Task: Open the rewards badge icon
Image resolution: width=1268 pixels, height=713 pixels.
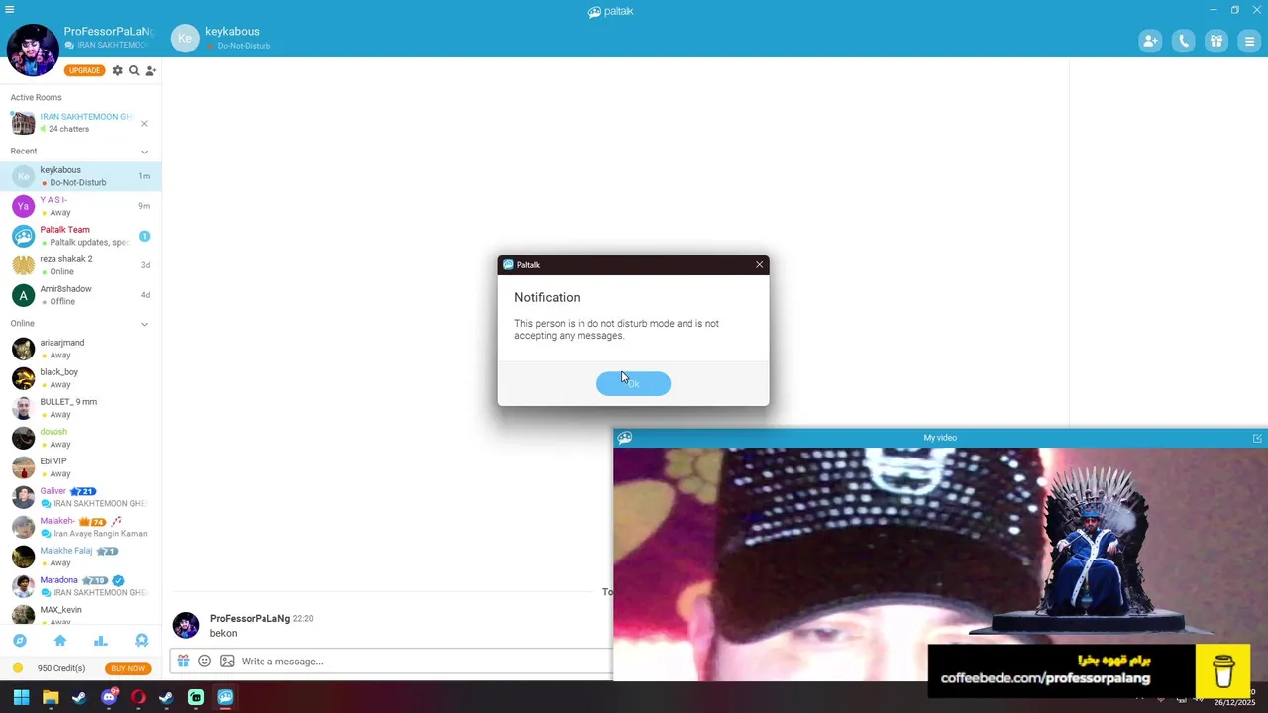Action: [x=141, y=641]
